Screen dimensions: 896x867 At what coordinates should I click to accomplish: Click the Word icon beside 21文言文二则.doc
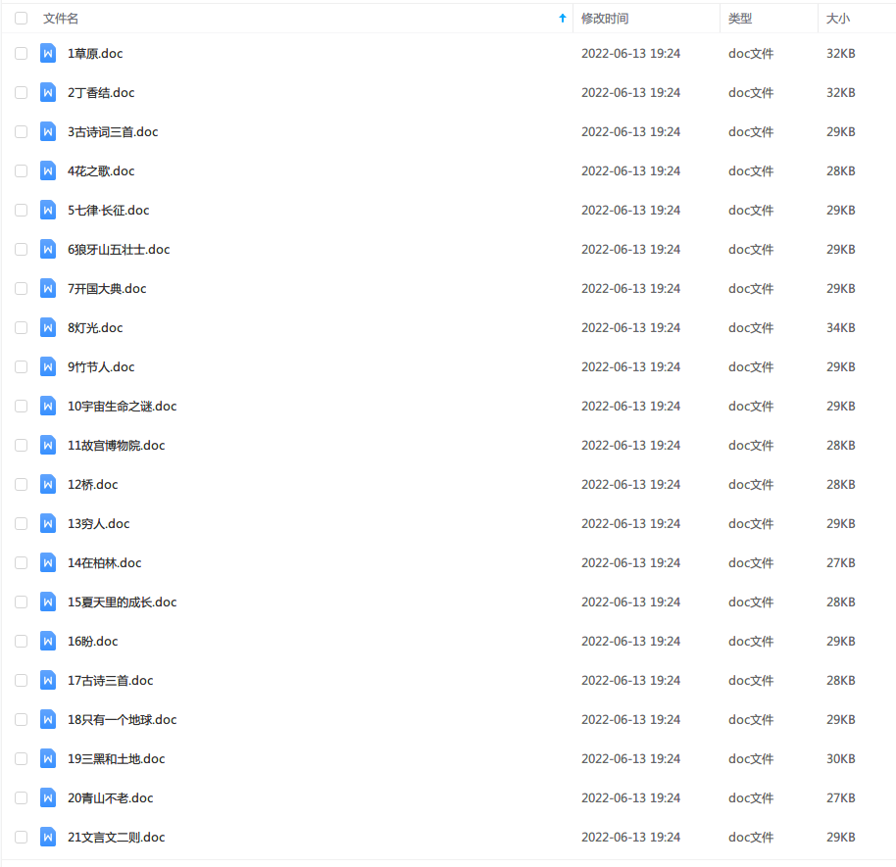click(x=47, y=837)
